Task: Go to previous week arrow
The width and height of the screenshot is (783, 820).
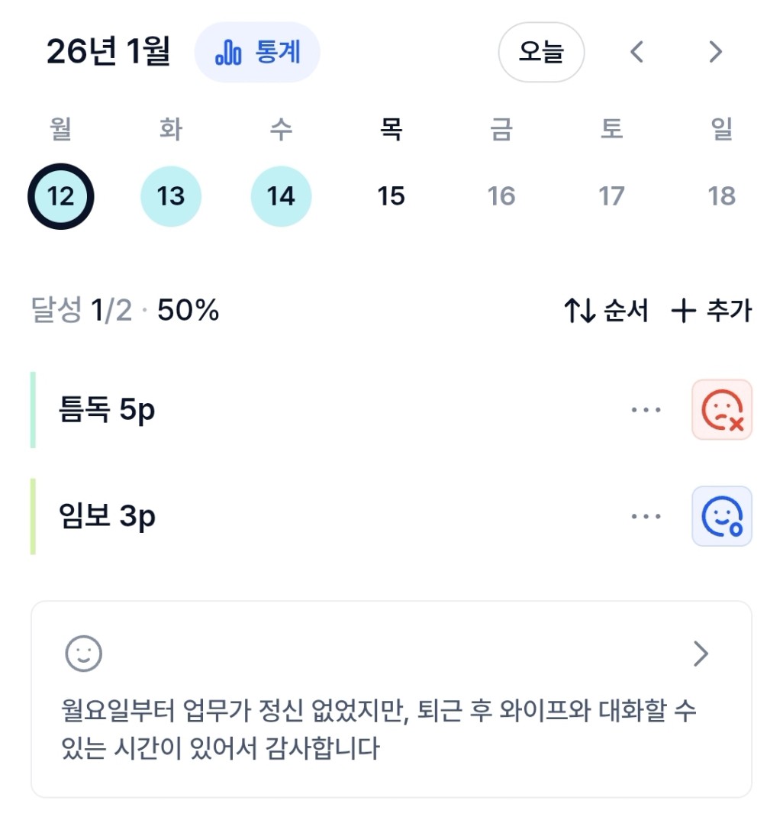Action: [x=637, y=52]
